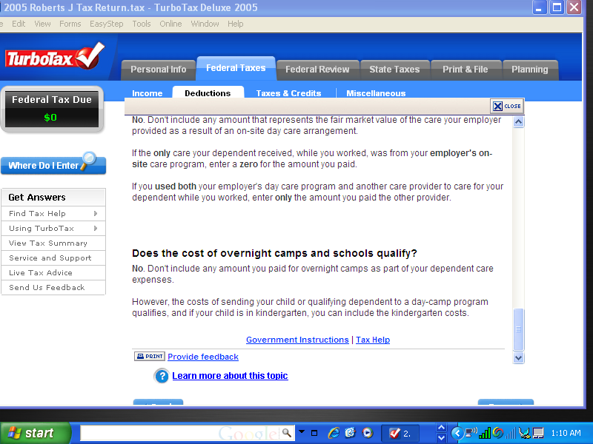Click the help panel vertical scrollbar thumb
Screen dimensions: 593x444
click(518, 329)
